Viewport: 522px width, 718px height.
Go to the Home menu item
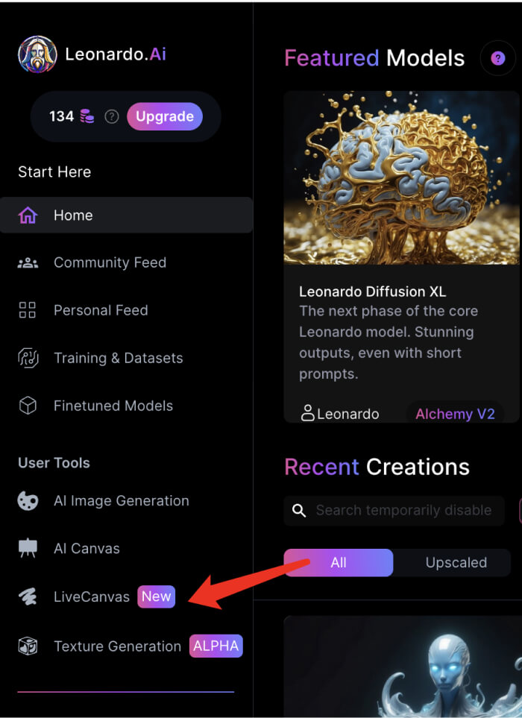(73, 215)
